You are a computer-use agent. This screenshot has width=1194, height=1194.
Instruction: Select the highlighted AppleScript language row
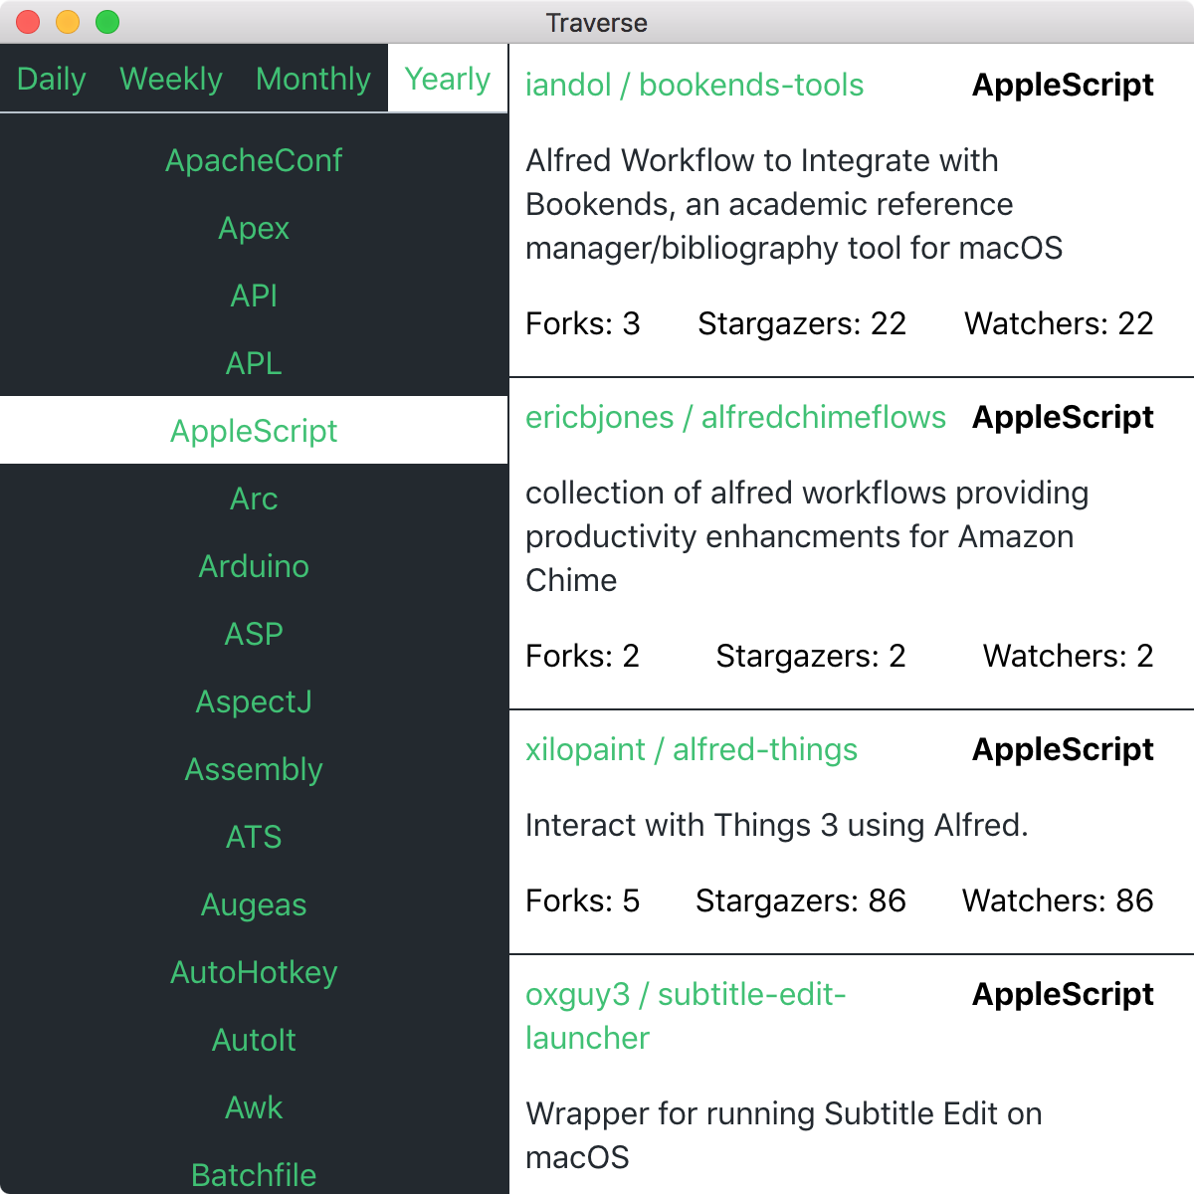click(254, 431)
